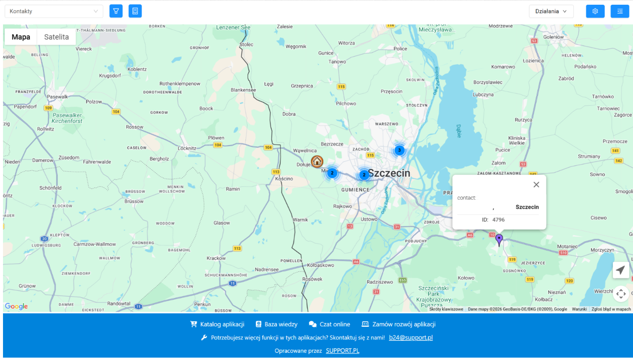633x358 pixels.
Task: Click Zamów rozwój aplikacji link
Action: point(399,324)
